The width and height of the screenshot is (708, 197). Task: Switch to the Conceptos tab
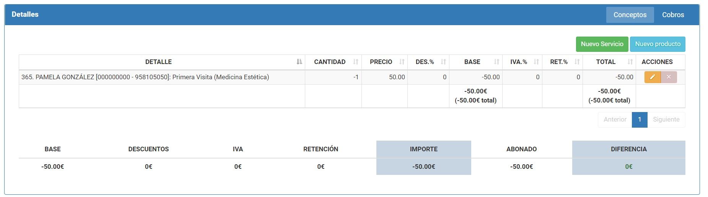pos(630,15)
